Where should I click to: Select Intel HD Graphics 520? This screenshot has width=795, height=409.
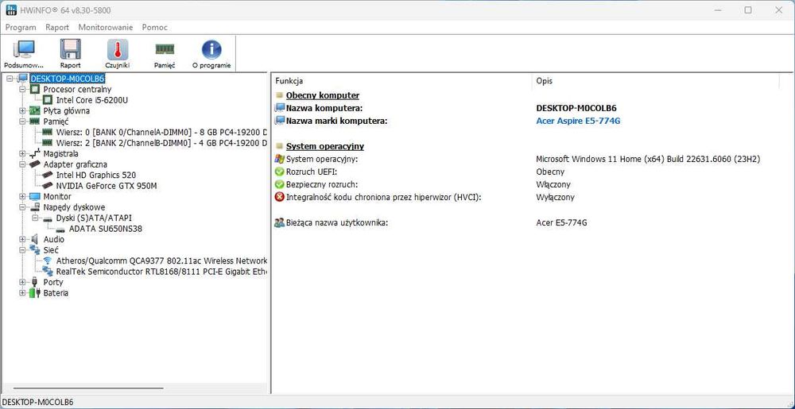pyautogui.click(x=96, y=175)
